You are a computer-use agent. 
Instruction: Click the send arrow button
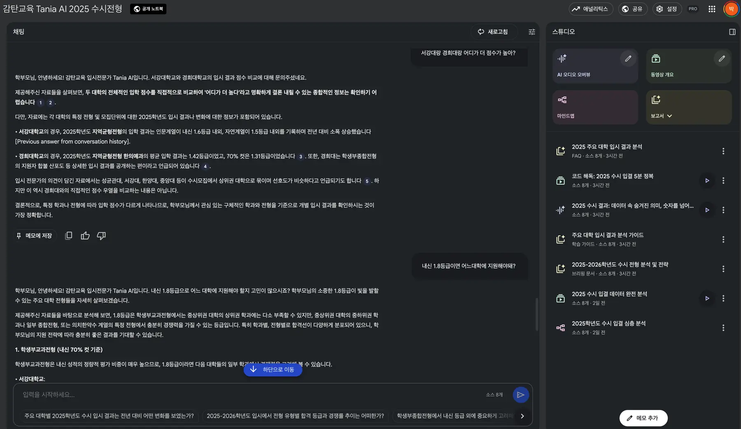[520, 394]
